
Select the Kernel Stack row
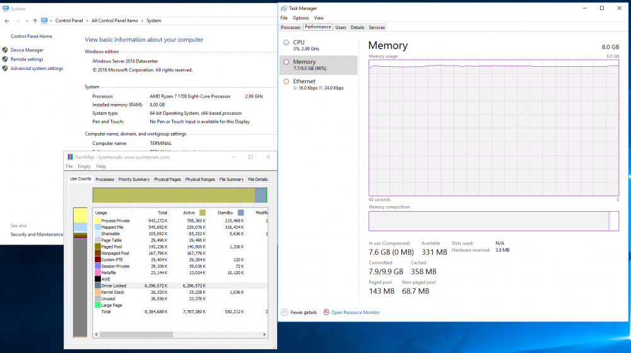pyautogui.click(x=180, y=292)
